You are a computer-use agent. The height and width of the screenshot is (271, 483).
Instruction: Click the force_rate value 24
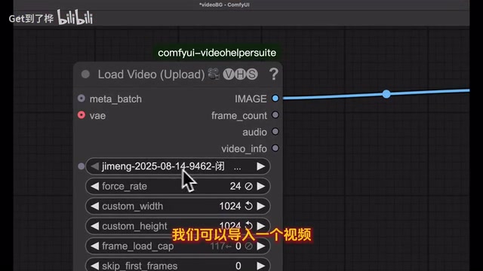(x=235, y=186)
